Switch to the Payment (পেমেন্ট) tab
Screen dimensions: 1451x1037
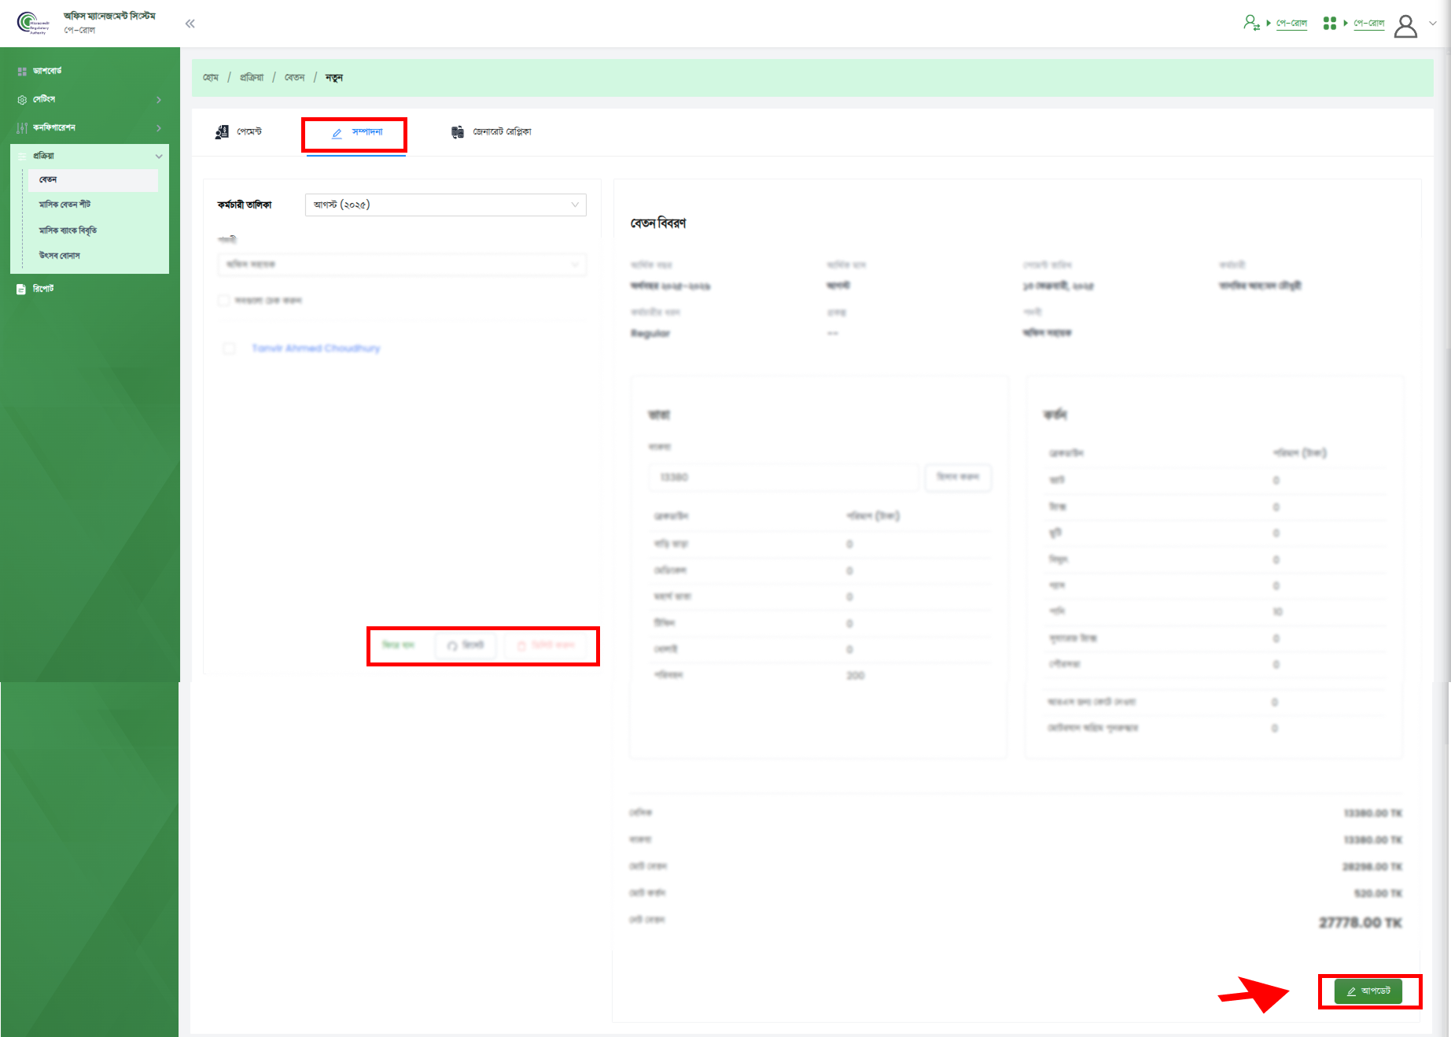tap(238, 131)
